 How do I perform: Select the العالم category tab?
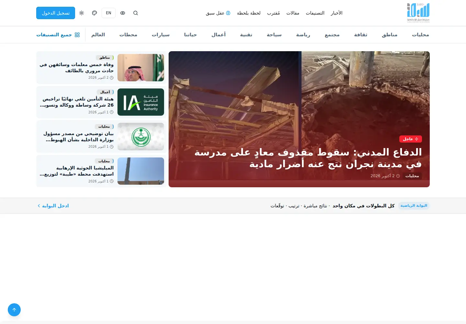click(98, 35)
